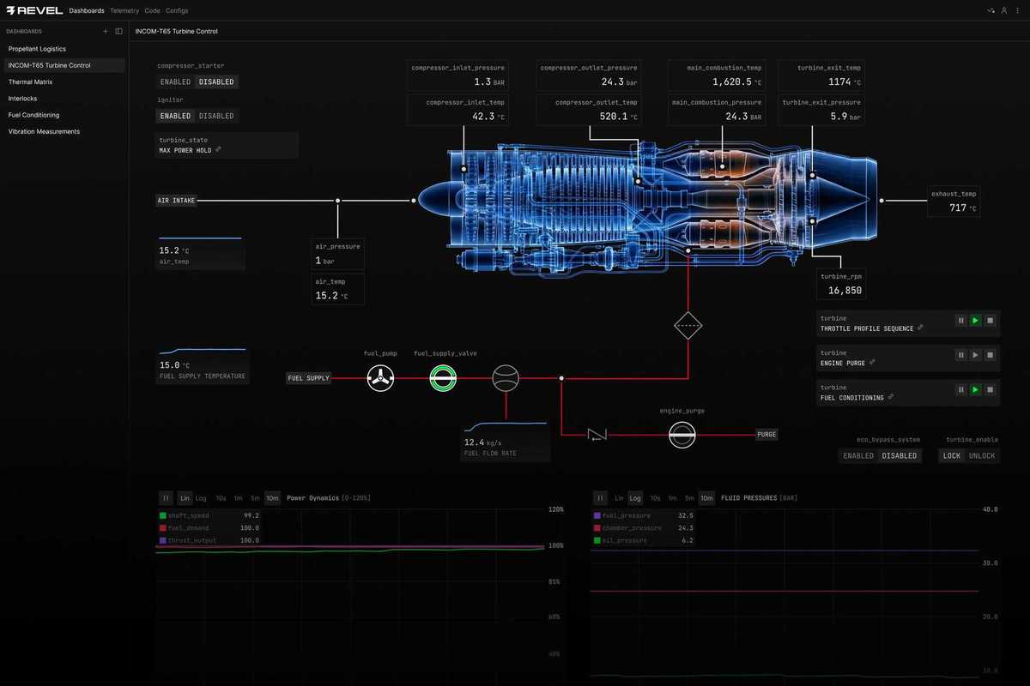Open the more options kebab menu
This screenshot has width=1030, height=686.
pos(1016,10)
